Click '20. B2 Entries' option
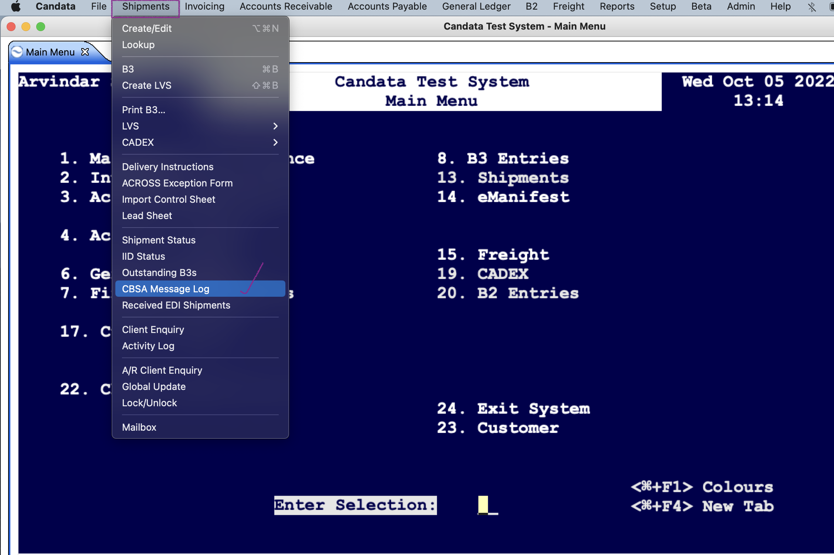 [x=508, y=293]
